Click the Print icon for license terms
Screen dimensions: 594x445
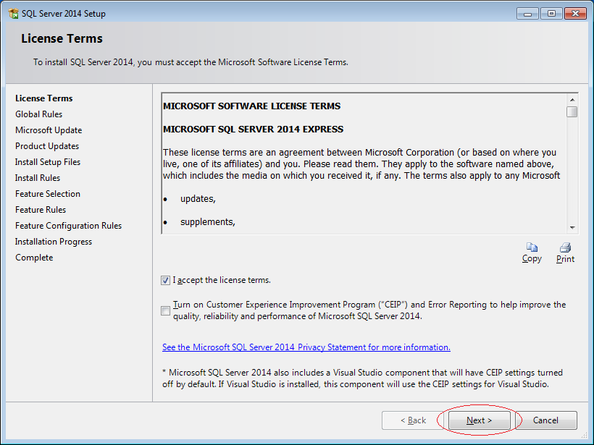[565, 247]
